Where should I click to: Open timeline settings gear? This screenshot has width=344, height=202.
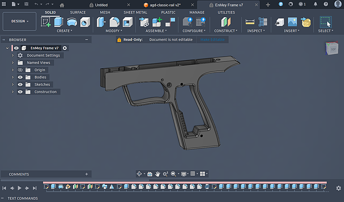pyautogui.click(x=338, y=188)
